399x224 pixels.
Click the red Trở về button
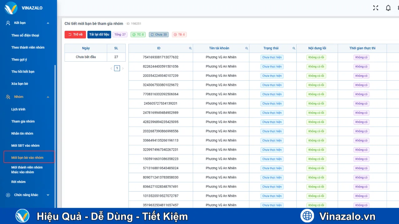[x=75, y=35]
